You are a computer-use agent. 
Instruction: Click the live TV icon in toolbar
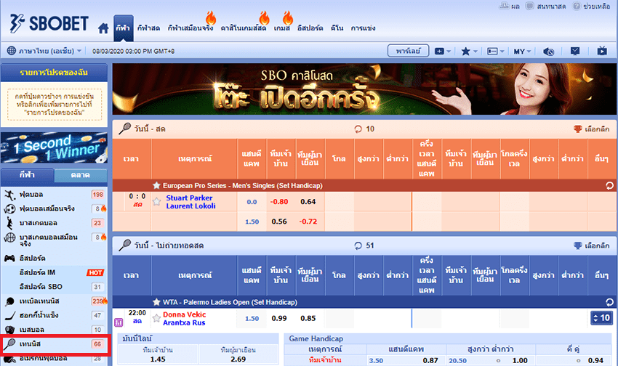click(x=602, y=50)
